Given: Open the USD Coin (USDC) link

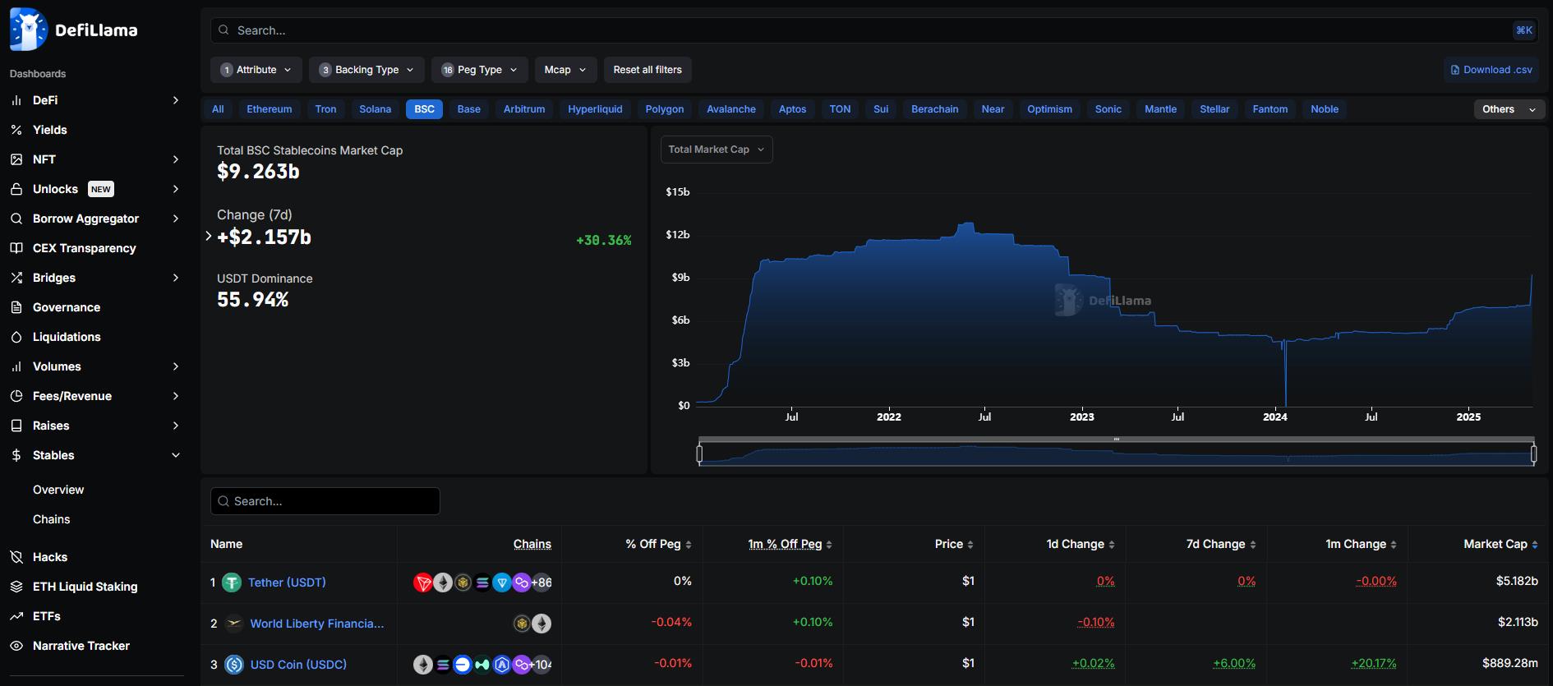Looking at the screenshot, I should (298, 665).
